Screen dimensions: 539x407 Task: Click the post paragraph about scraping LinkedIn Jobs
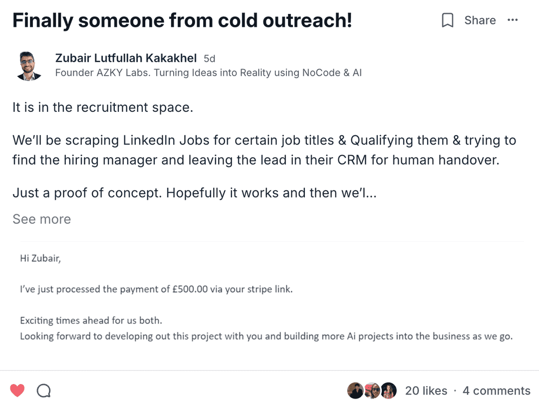tap(264, 150)
